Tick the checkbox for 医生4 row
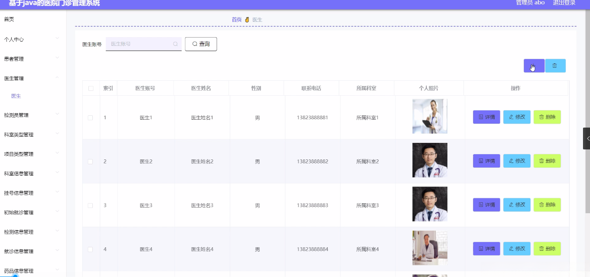Image resolution: width=590 pixels, height=277 pixels. pyautogui.click(x=90, y=249)
